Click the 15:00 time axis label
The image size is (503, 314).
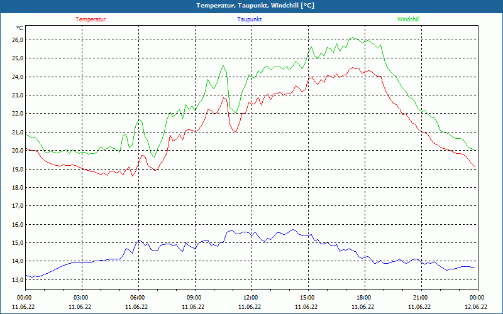pos(307,298)
